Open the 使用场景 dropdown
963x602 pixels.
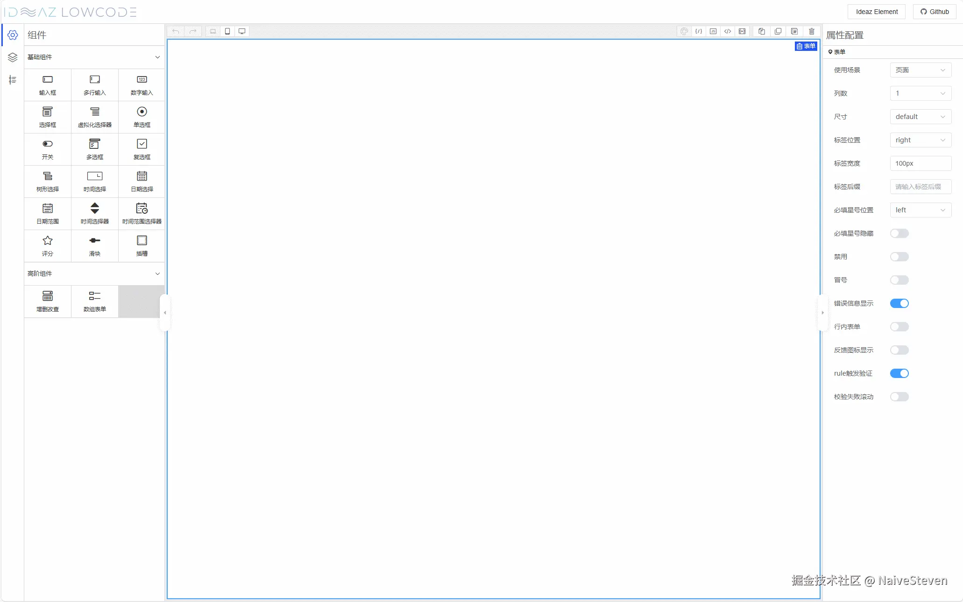coord(921,70)
